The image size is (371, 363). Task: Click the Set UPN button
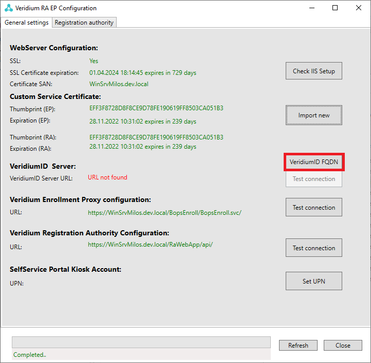pyautogui.click(x=313, y=281)
